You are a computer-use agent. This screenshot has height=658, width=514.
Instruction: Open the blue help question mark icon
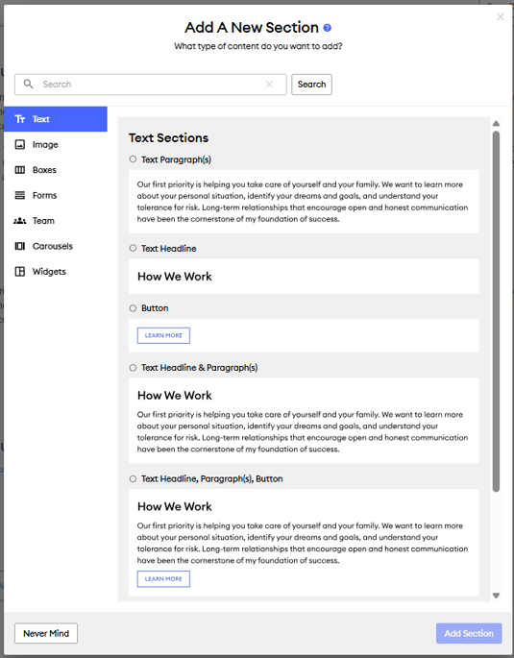tap(328, 28)
